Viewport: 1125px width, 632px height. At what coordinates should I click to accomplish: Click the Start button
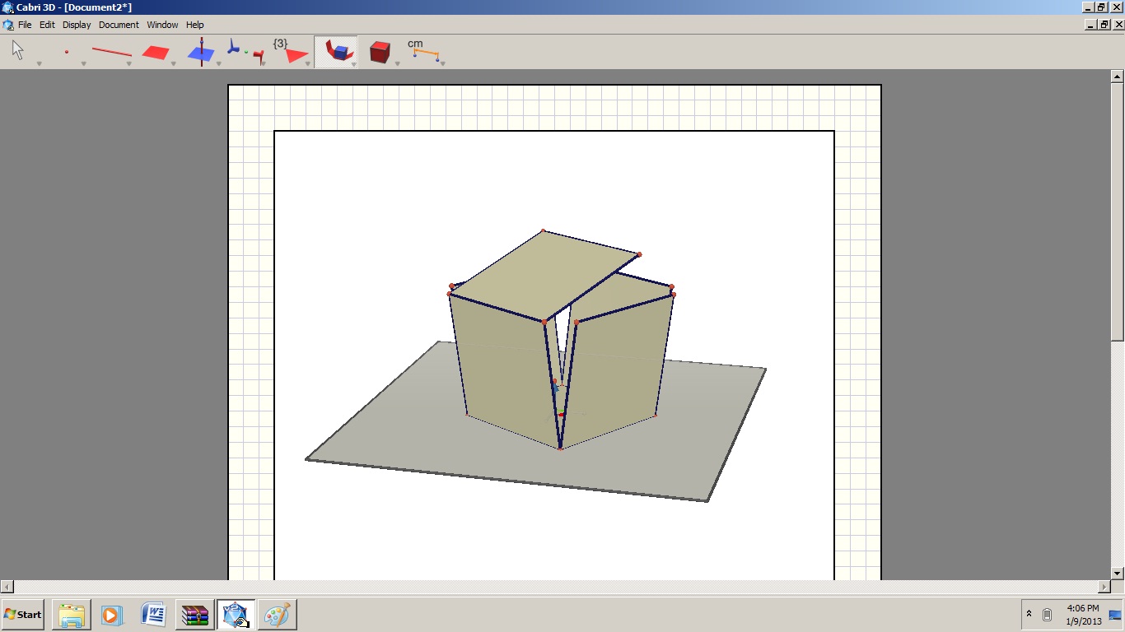coord(22,615)
